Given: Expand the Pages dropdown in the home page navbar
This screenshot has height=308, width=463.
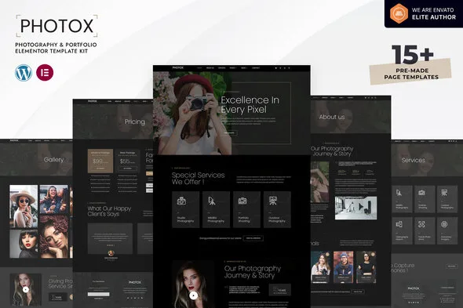Looking at the screenshot, I should click(233, 68).
